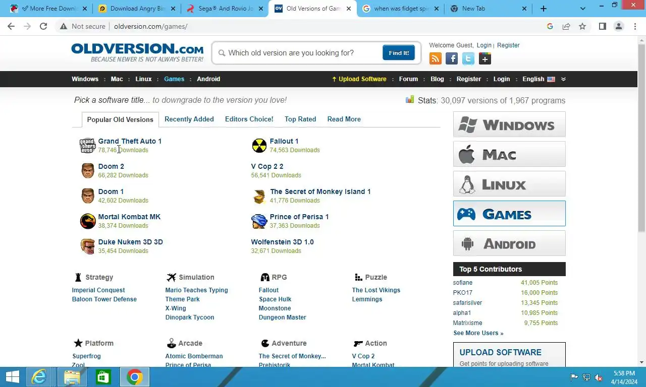This screenshot has height=387, width=646.
Task: Open File Explorer from taskbar
Action: [x=72, y=377]
